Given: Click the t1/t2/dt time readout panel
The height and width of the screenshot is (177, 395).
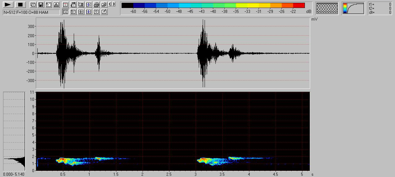Looking at the screenshot, I should click(380, 8).
